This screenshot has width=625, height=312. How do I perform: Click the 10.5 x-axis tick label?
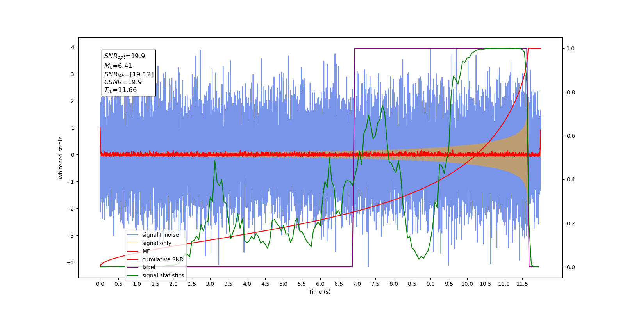486,284
